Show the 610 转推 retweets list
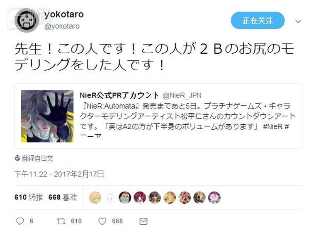The image size is (311, 235). [29, 197]
